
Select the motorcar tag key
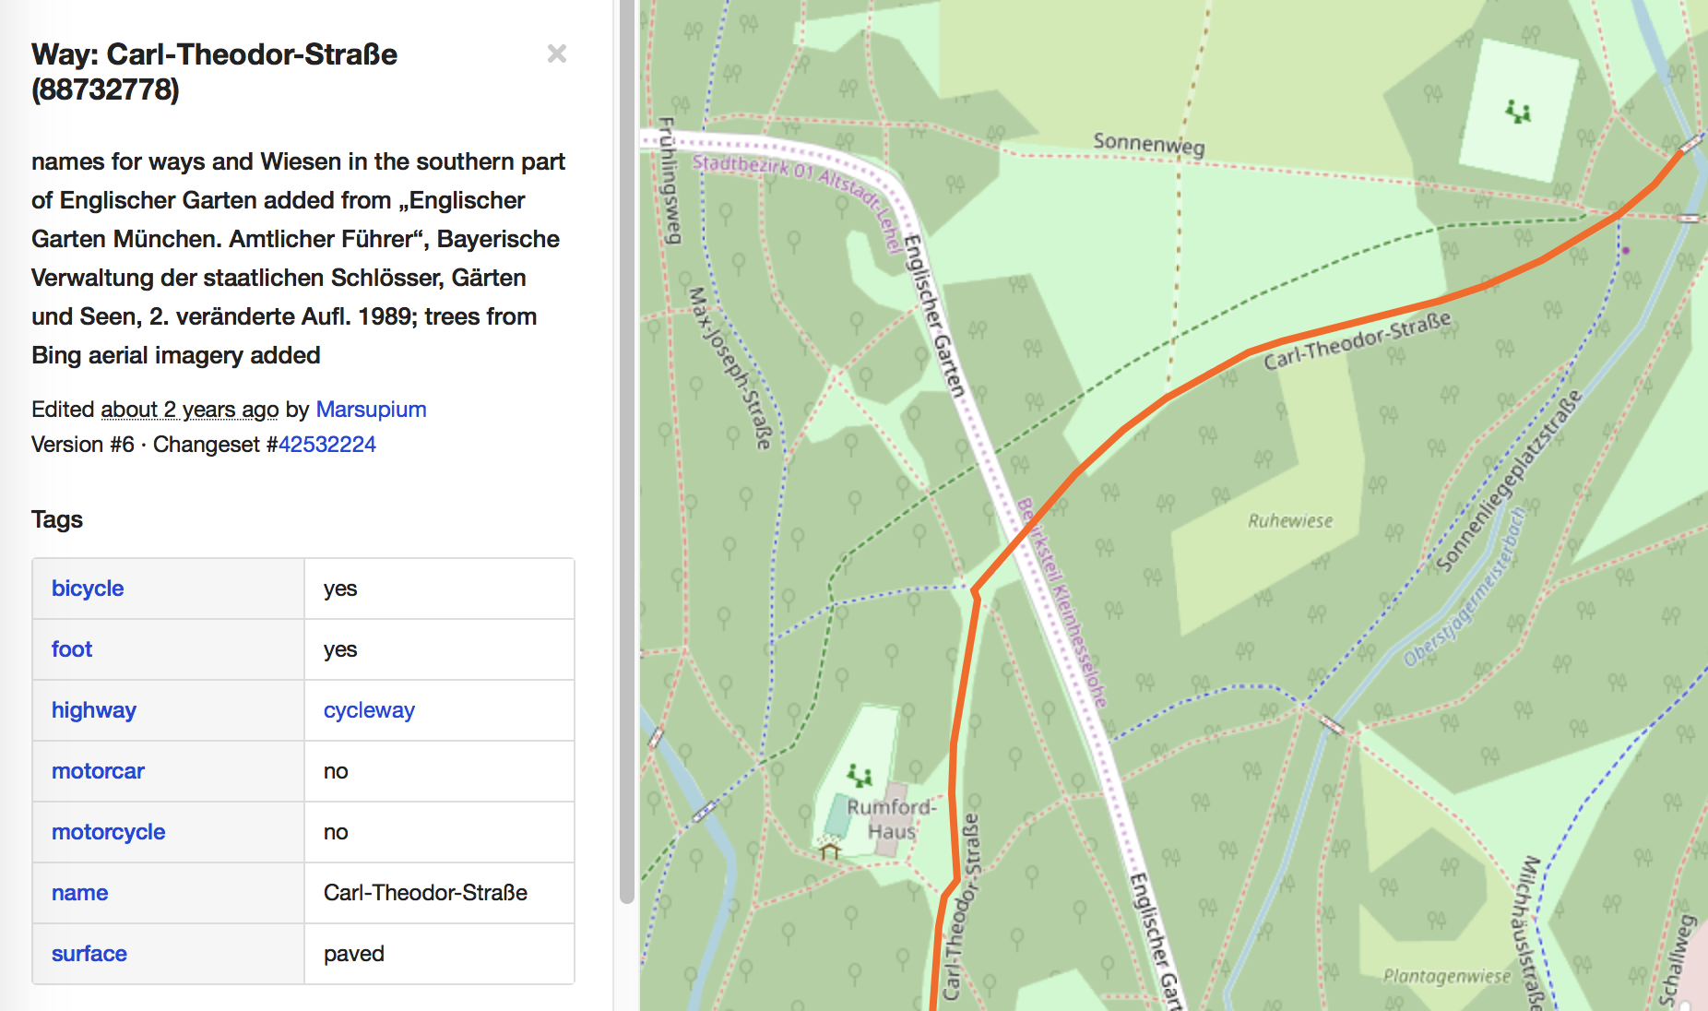click(x=98, y=771)
